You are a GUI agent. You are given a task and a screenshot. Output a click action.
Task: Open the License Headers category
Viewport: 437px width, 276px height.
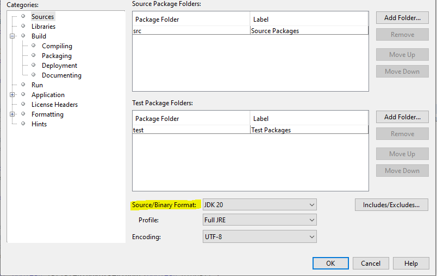point(54,105)
